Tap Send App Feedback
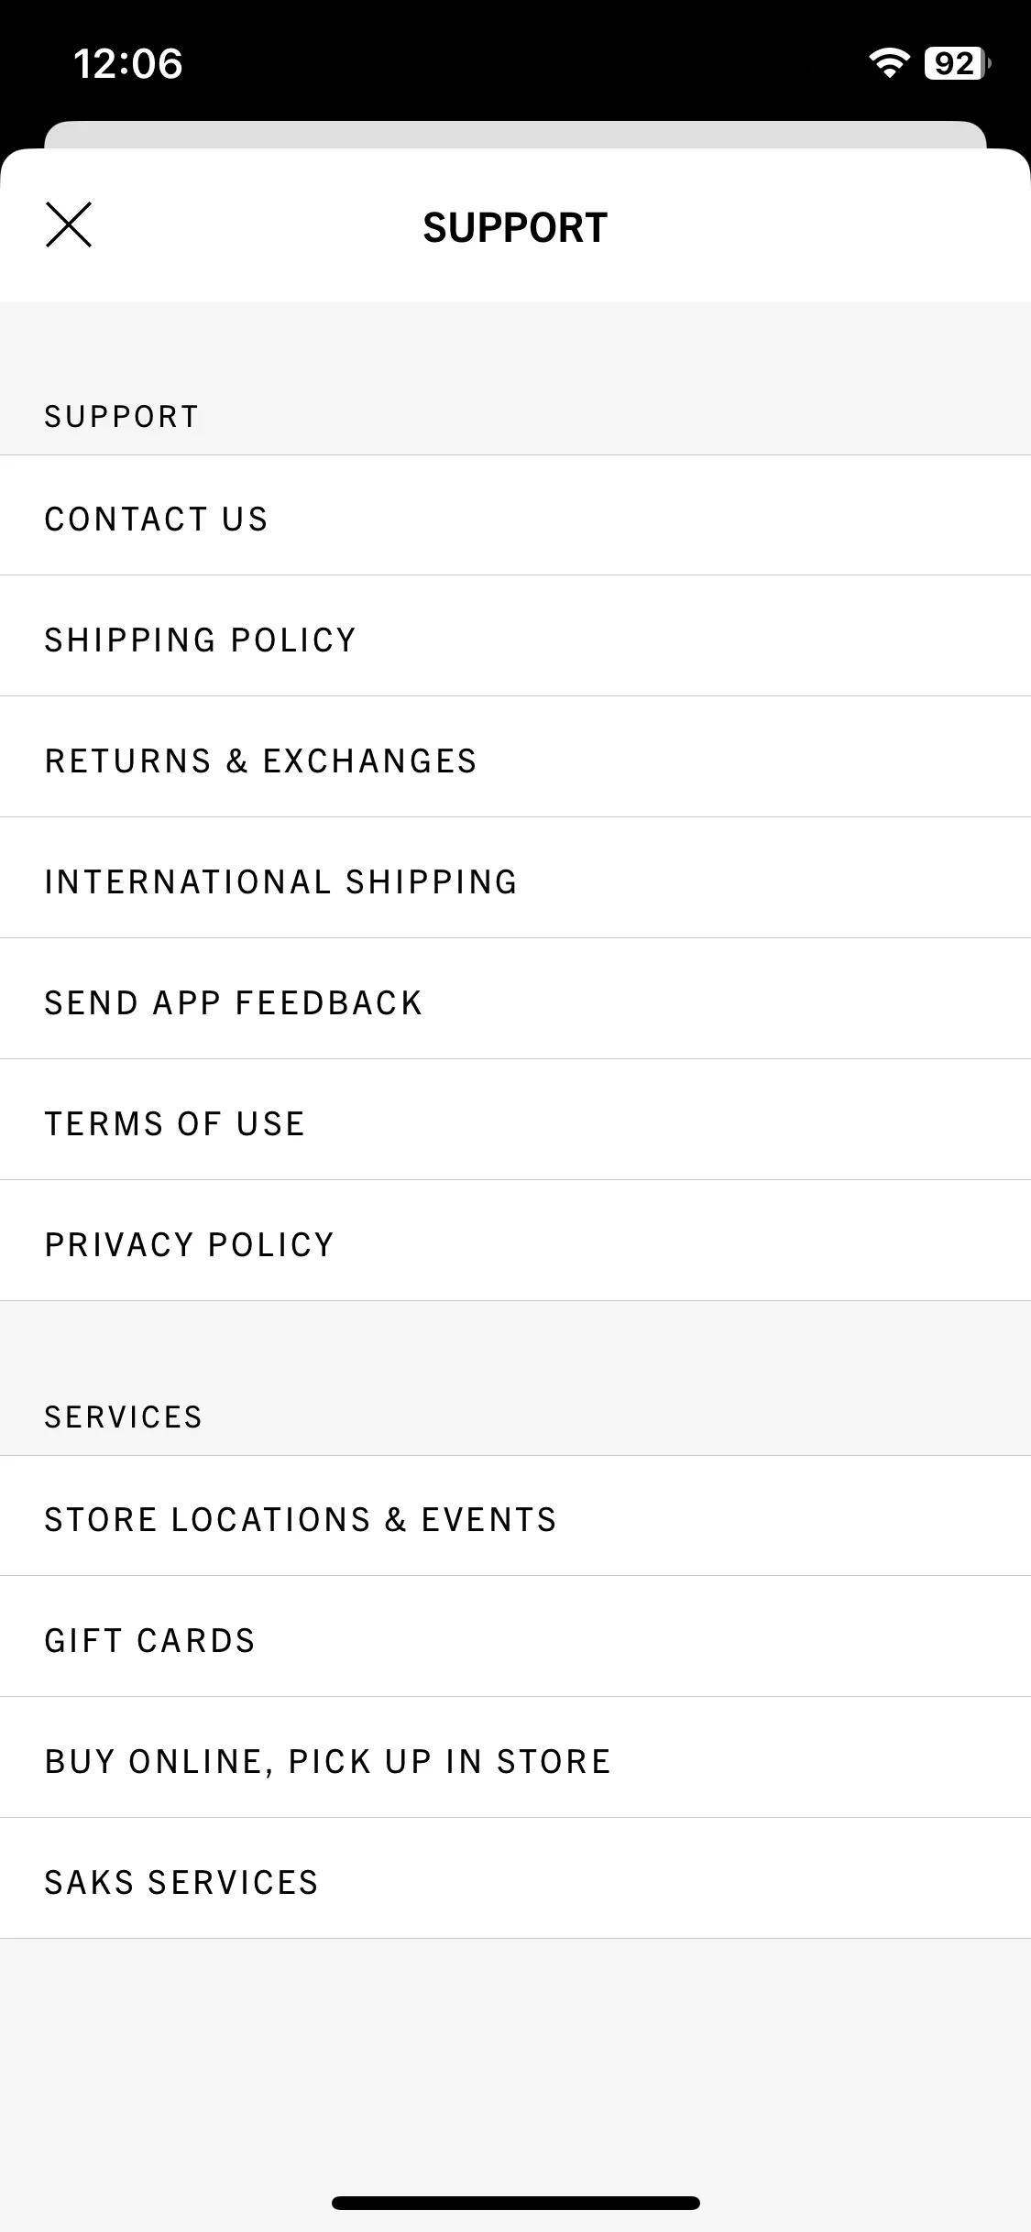 515,1000
